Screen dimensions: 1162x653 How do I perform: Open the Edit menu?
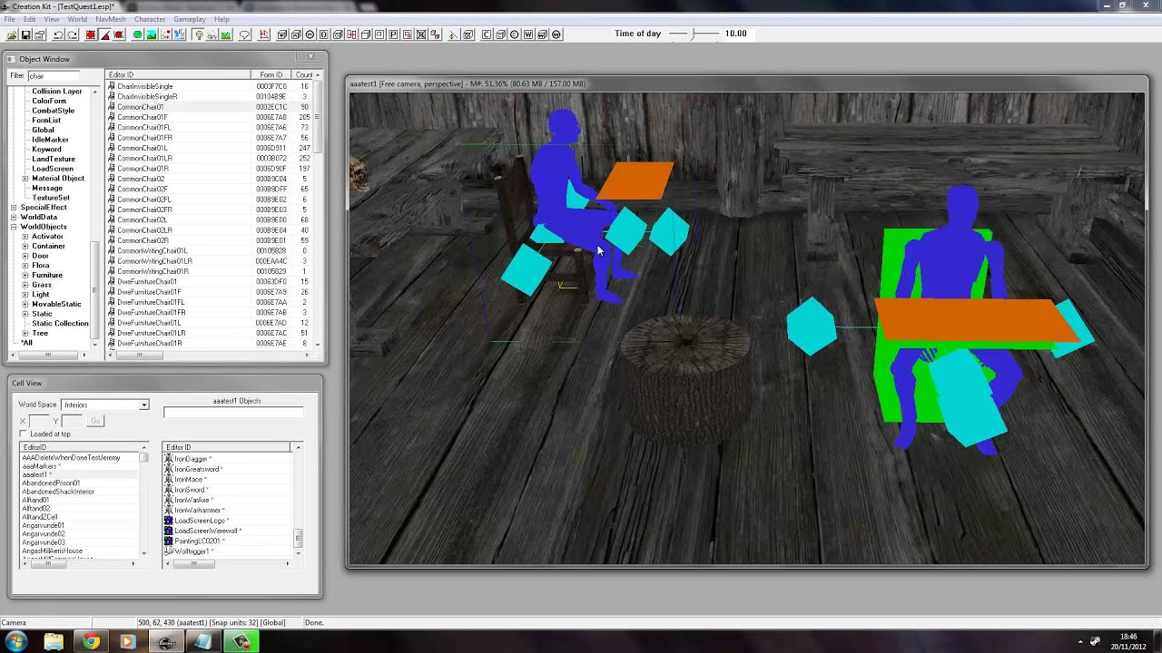tap(30, 19)
